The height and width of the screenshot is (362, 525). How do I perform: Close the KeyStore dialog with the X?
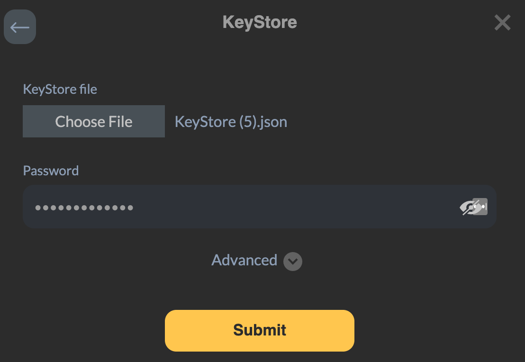coord(502,22)
